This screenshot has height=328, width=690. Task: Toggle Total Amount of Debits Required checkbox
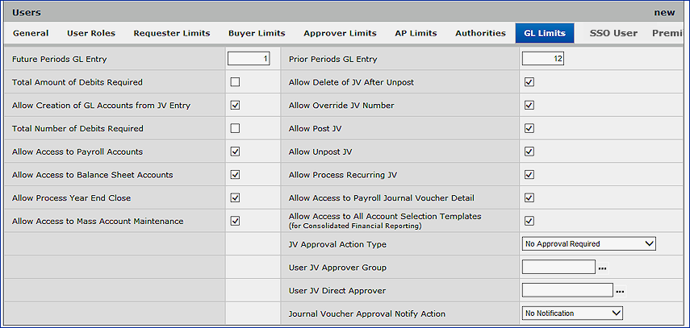[x=235, y=82]
